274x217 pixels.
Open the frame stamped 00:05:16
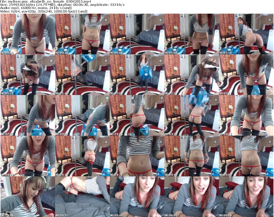point(28,197)
